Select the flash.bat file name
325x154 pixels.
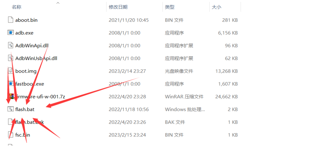point(25,109)
